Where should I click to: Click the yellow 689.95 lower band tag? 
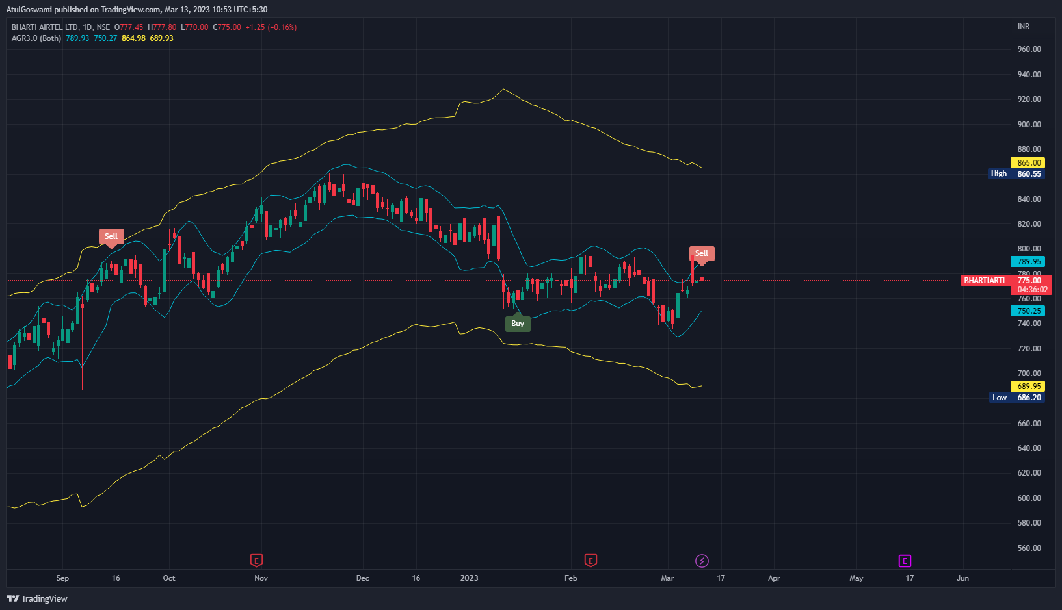(1029, 387)
